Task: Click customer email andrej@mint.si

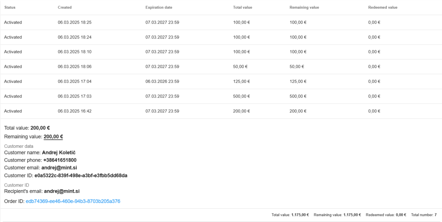Action: point(59,168)
